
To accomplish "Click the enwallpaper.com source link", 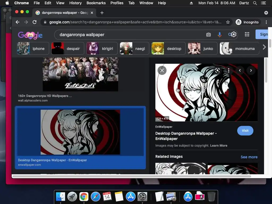I will (29, 165).
